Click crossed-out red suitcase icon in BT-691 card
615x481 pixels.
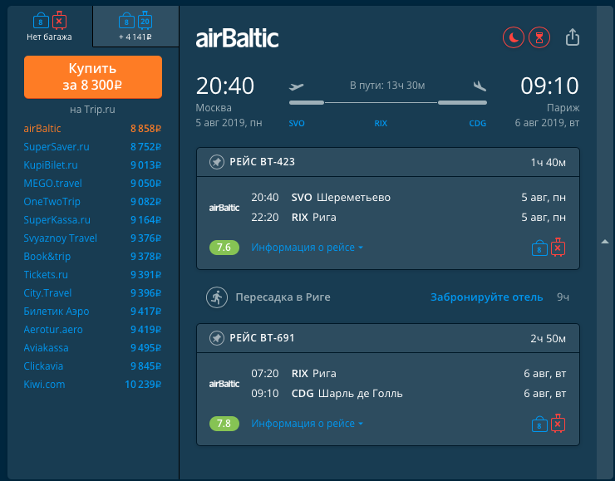click(x=558, y=424)
